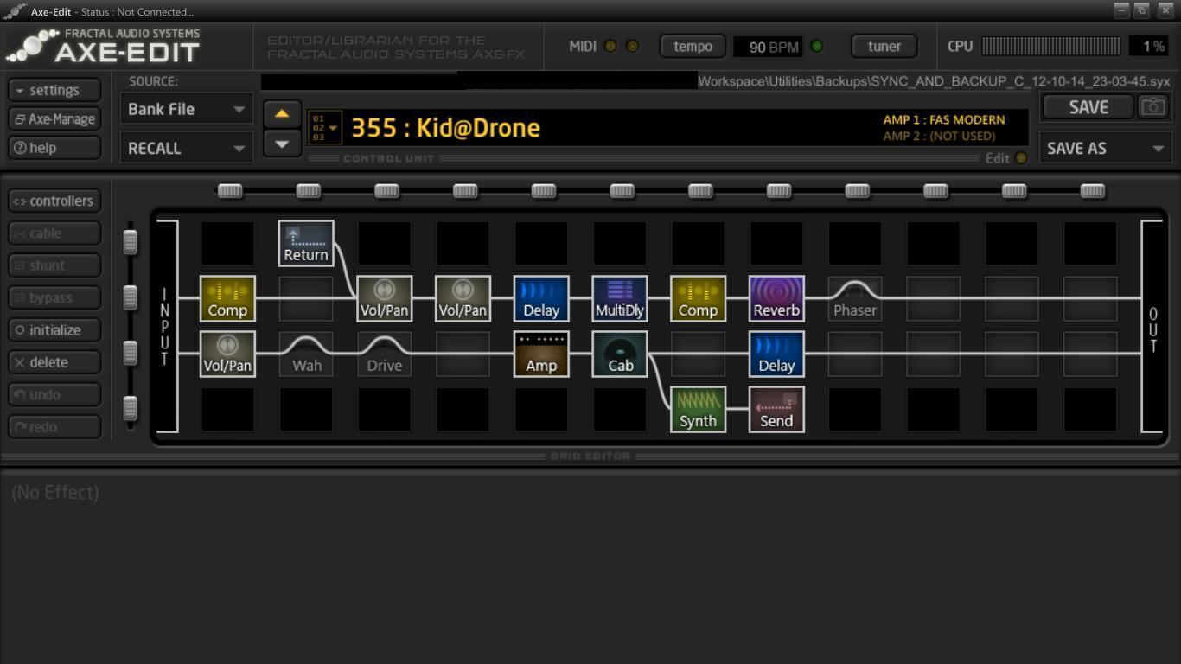This screenshot has height=664, width=1181.
Task: Click the shunt button in sidebar
Action: pos(54,265)
